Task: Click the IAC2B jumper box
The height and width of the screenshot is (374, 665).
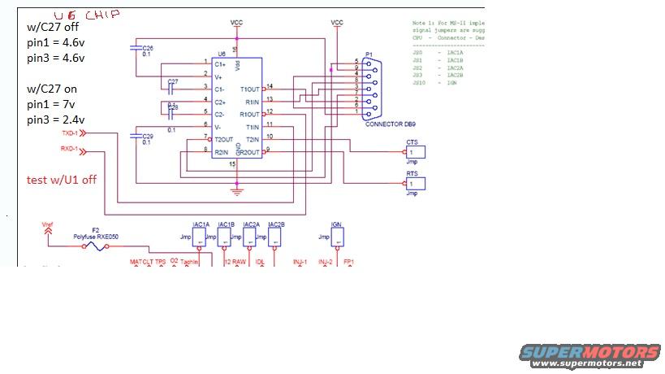Action: pyautogui.click(x=276, y=237)
